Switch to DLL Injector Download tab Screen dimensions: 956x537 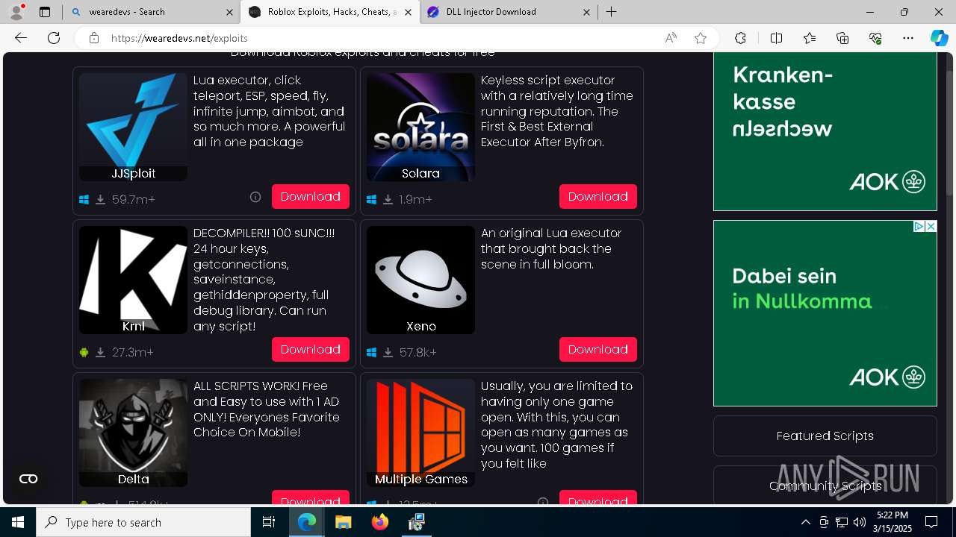pos(508,12)
